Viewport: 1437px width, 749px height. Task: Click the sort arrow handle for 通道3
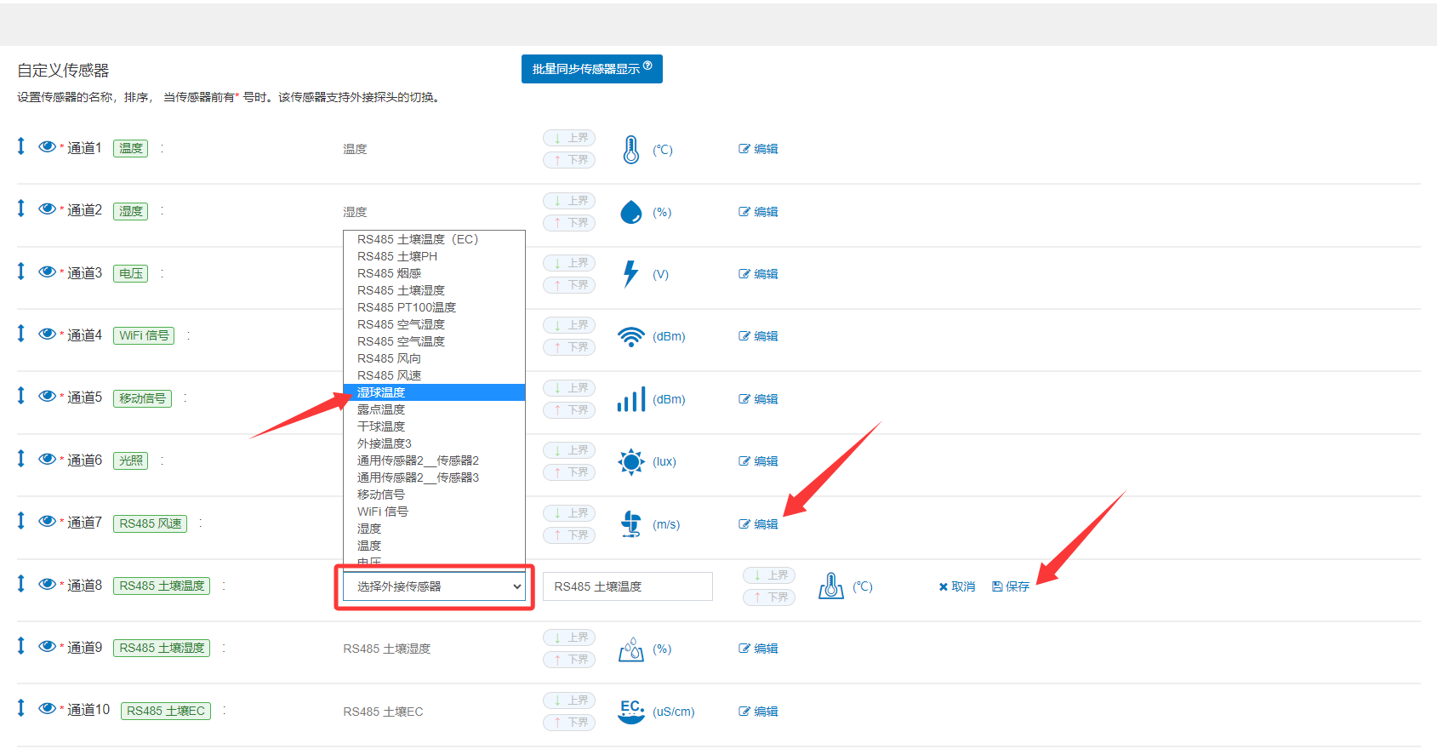click(21, 272)
